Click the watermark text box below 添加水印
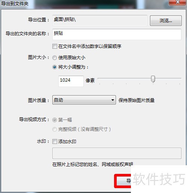The image size is (187, 193). 117,153
